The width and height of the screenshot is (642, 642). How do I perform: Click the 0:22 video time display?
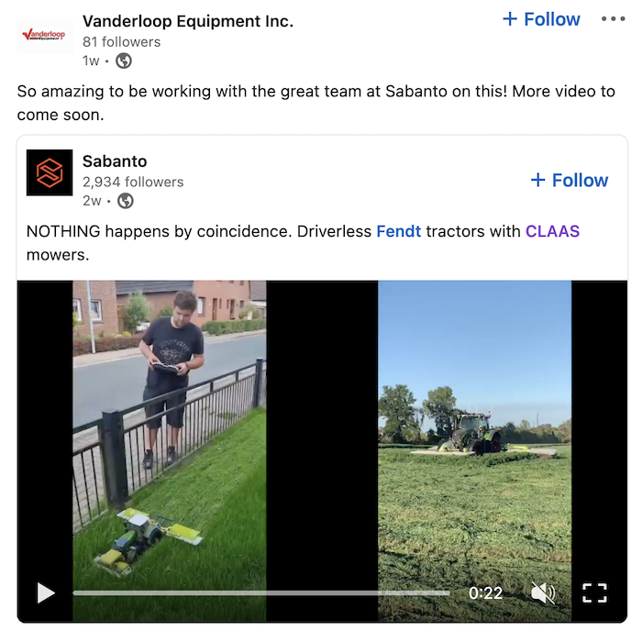coord(485,592)
